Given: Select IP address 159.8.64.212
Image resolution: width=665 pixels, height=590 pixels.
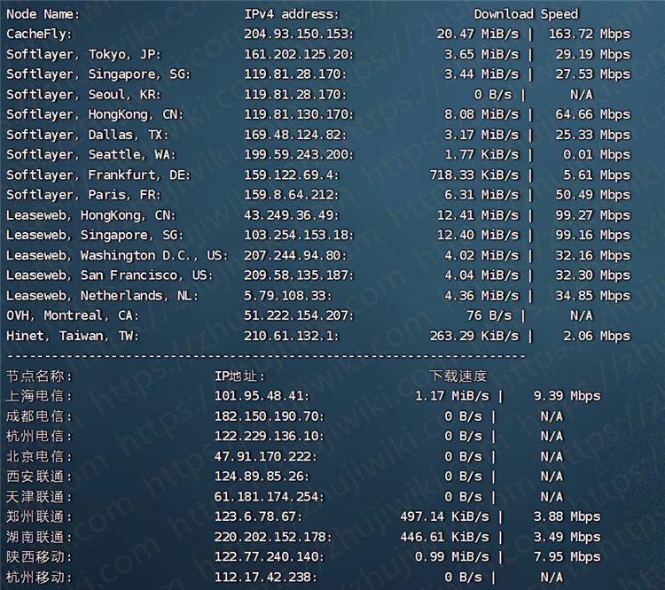Looking at the screenshot, I should click(292, 195).
